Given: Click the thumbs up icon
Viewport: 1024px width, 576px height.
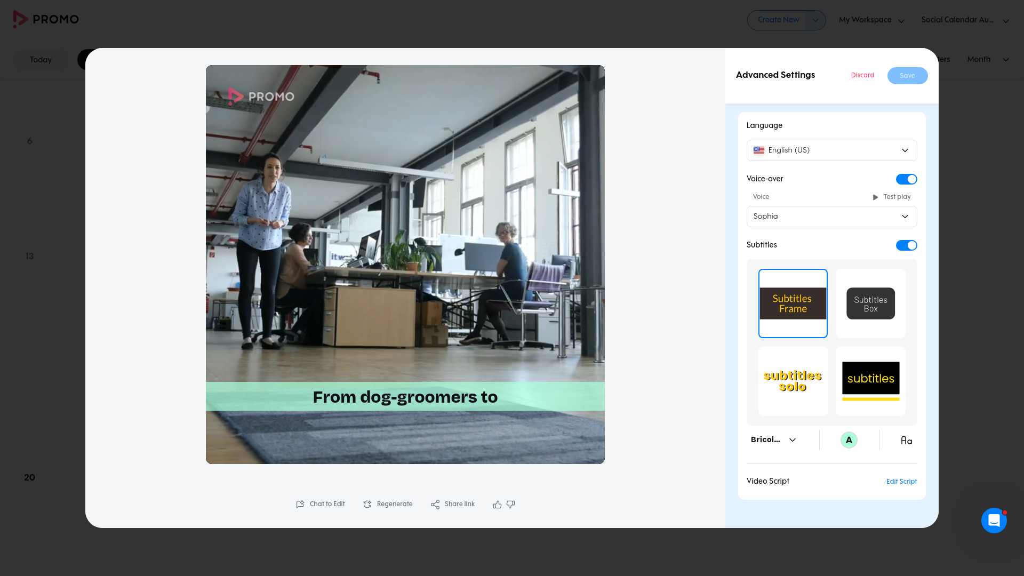Looking at the screenshot, I should (497, 505).
